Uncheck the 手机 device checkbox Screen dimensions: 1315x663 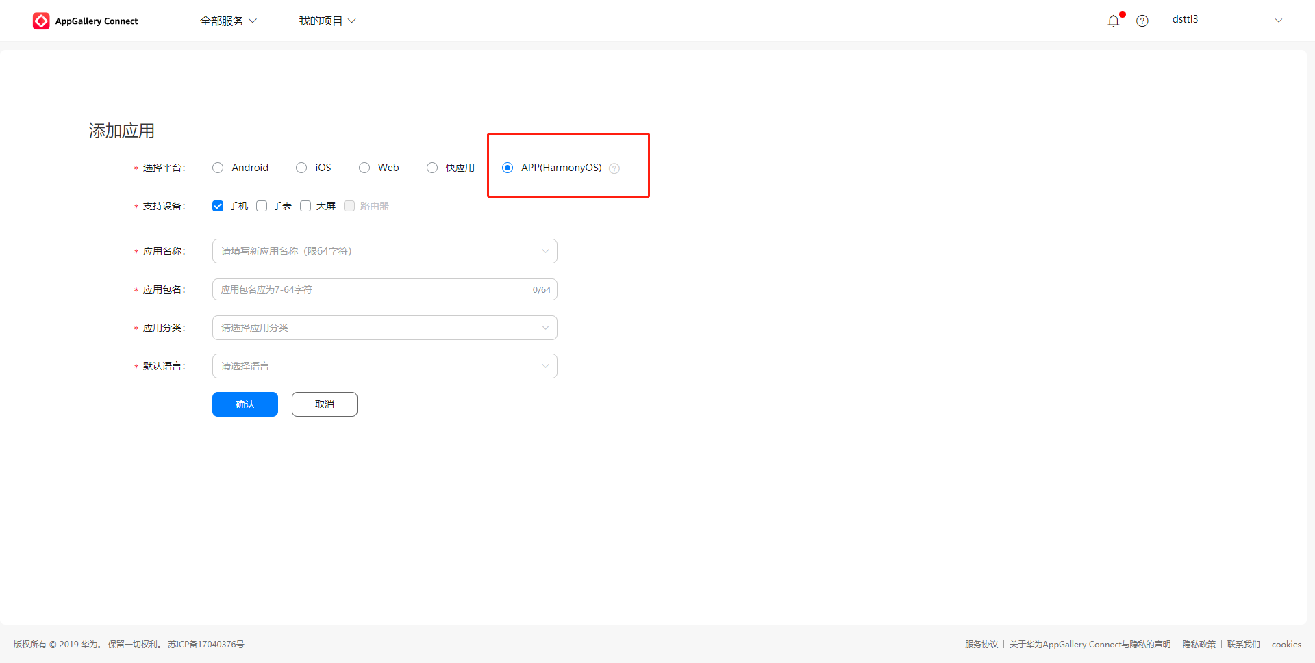218,206
